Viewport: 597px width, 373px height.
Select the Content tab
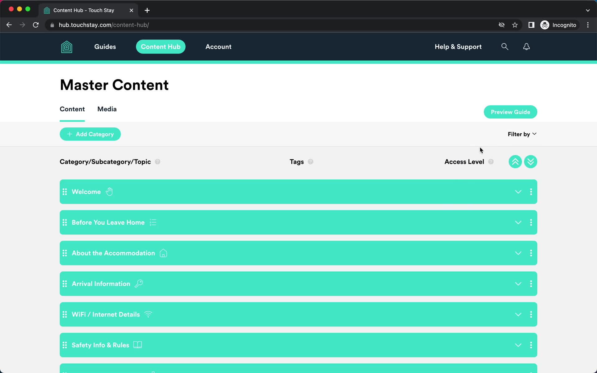point(72,109)
